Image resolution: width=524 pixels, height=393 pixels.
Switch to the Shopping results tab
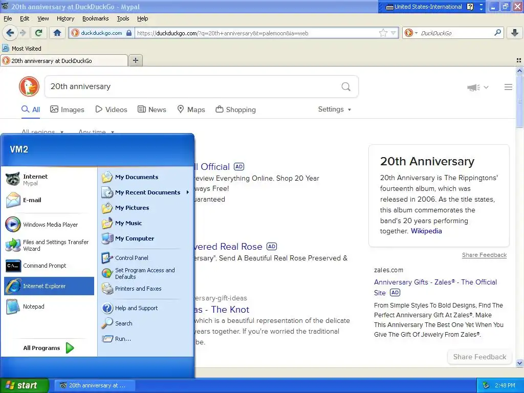pyautogui.click(x=235, y=110)
